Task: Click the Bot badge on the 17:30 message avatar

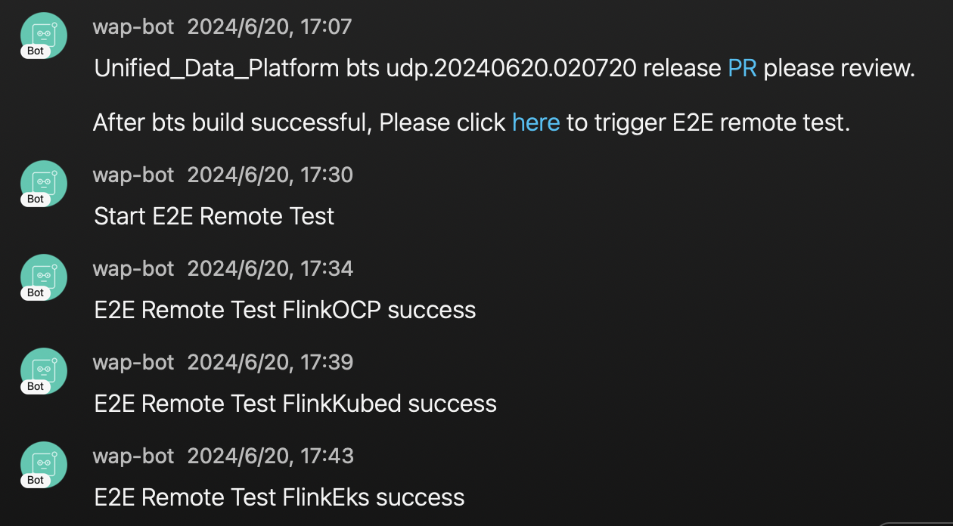Action: [36, 200]
